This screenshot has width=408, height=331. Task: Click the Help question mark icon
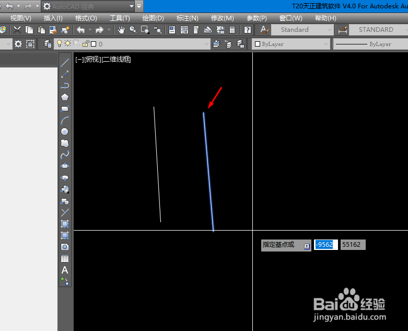(248, 30)
